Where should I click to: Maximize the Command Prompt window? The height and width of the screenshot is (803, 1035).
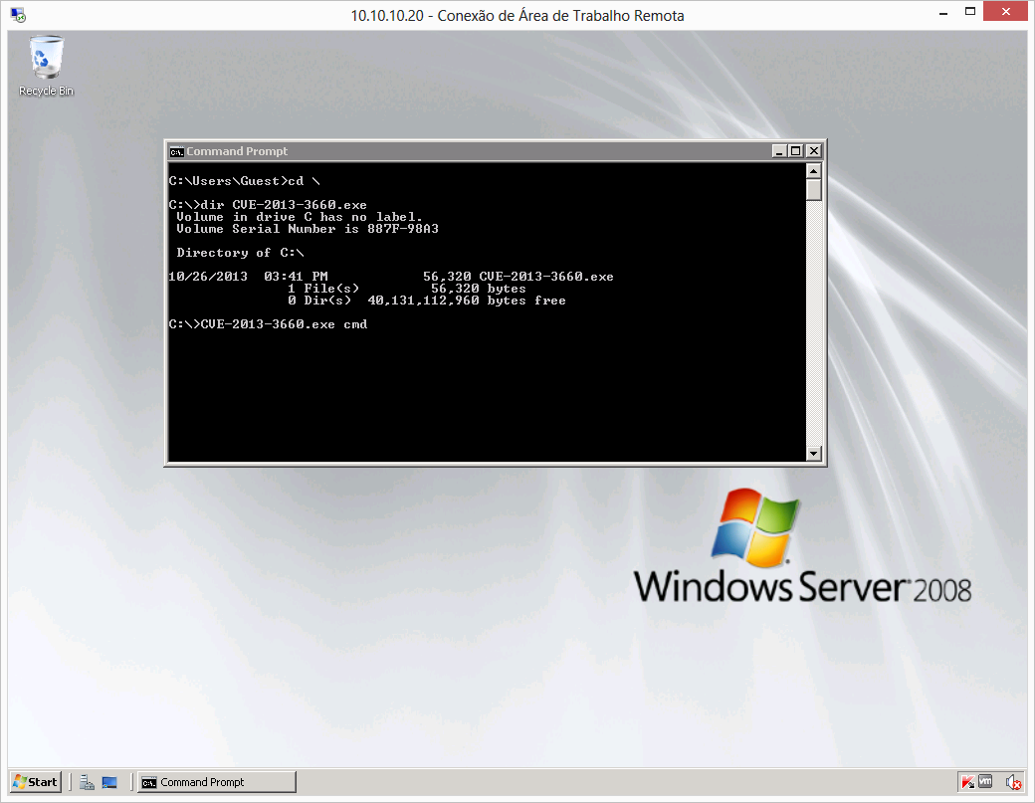click(x=796, y=151)
